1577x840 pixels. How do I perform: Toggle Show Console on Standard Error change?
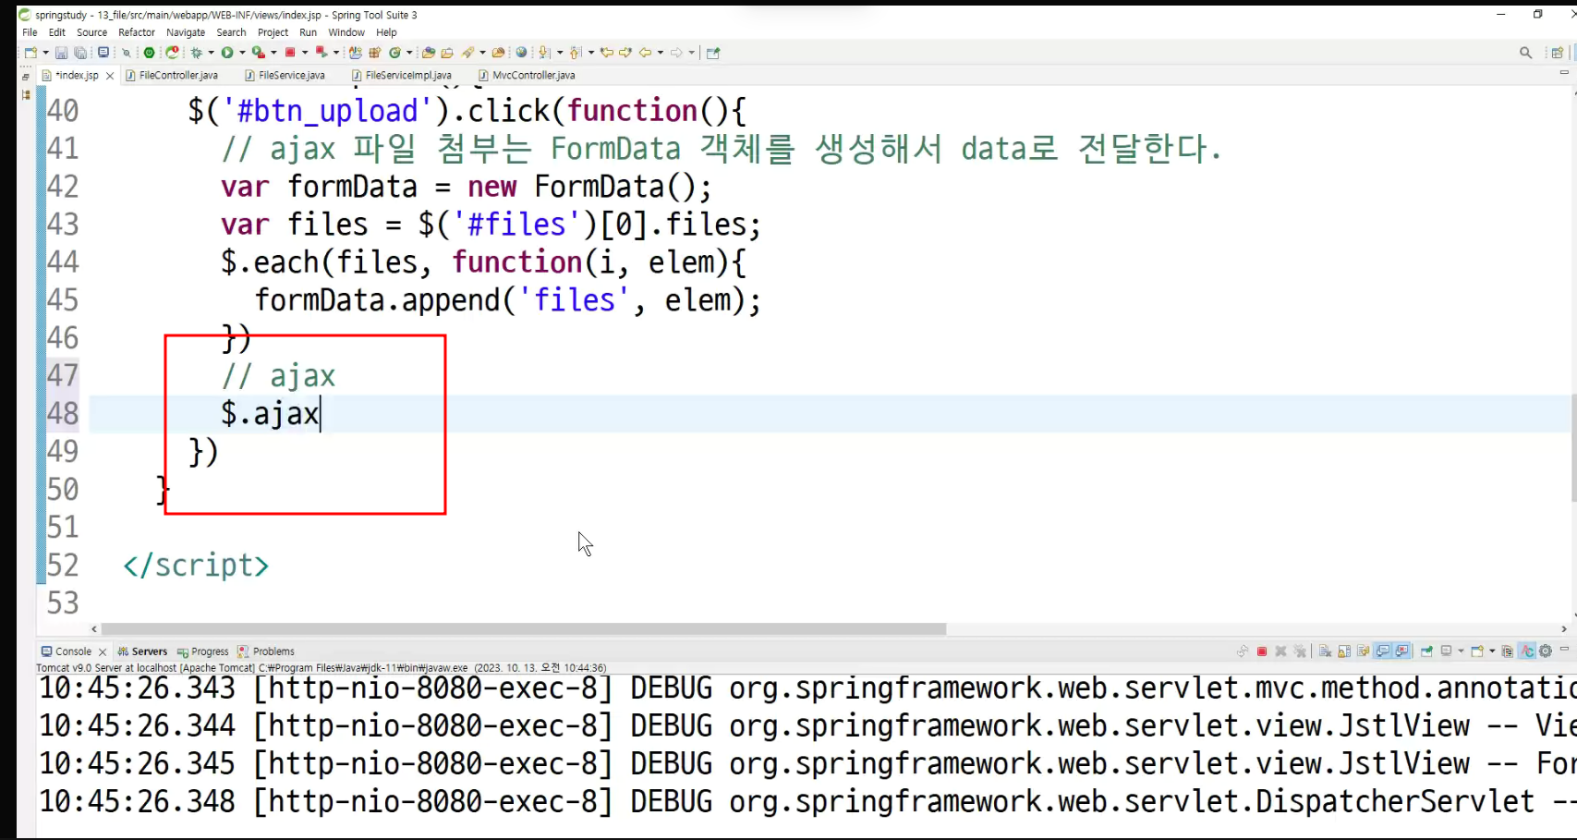[x=1402, y=651]
